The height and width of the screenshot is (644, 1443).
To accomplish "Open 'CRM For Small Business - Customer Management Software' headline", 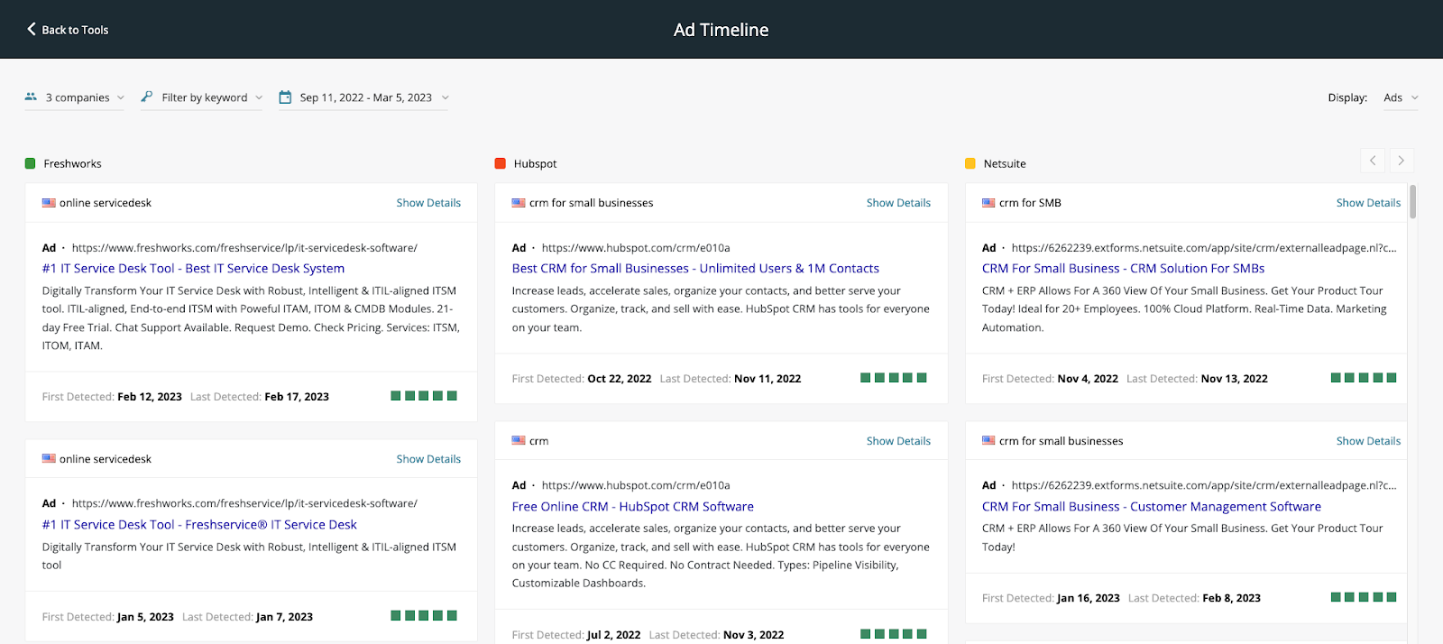I will click(x=1151, y=507).
